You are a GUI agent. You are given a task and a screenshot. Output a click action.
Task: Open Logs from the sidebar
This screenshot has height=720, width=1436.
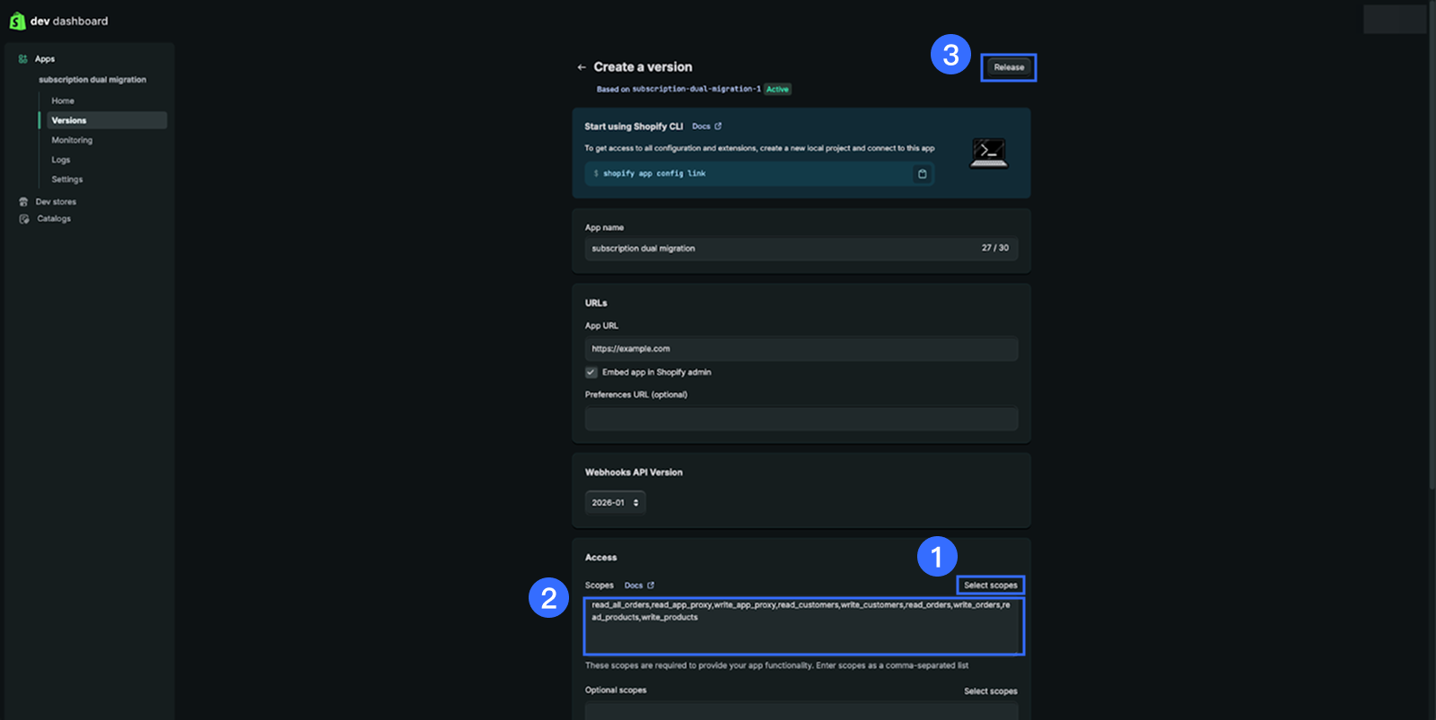click(x=61, y=160)
